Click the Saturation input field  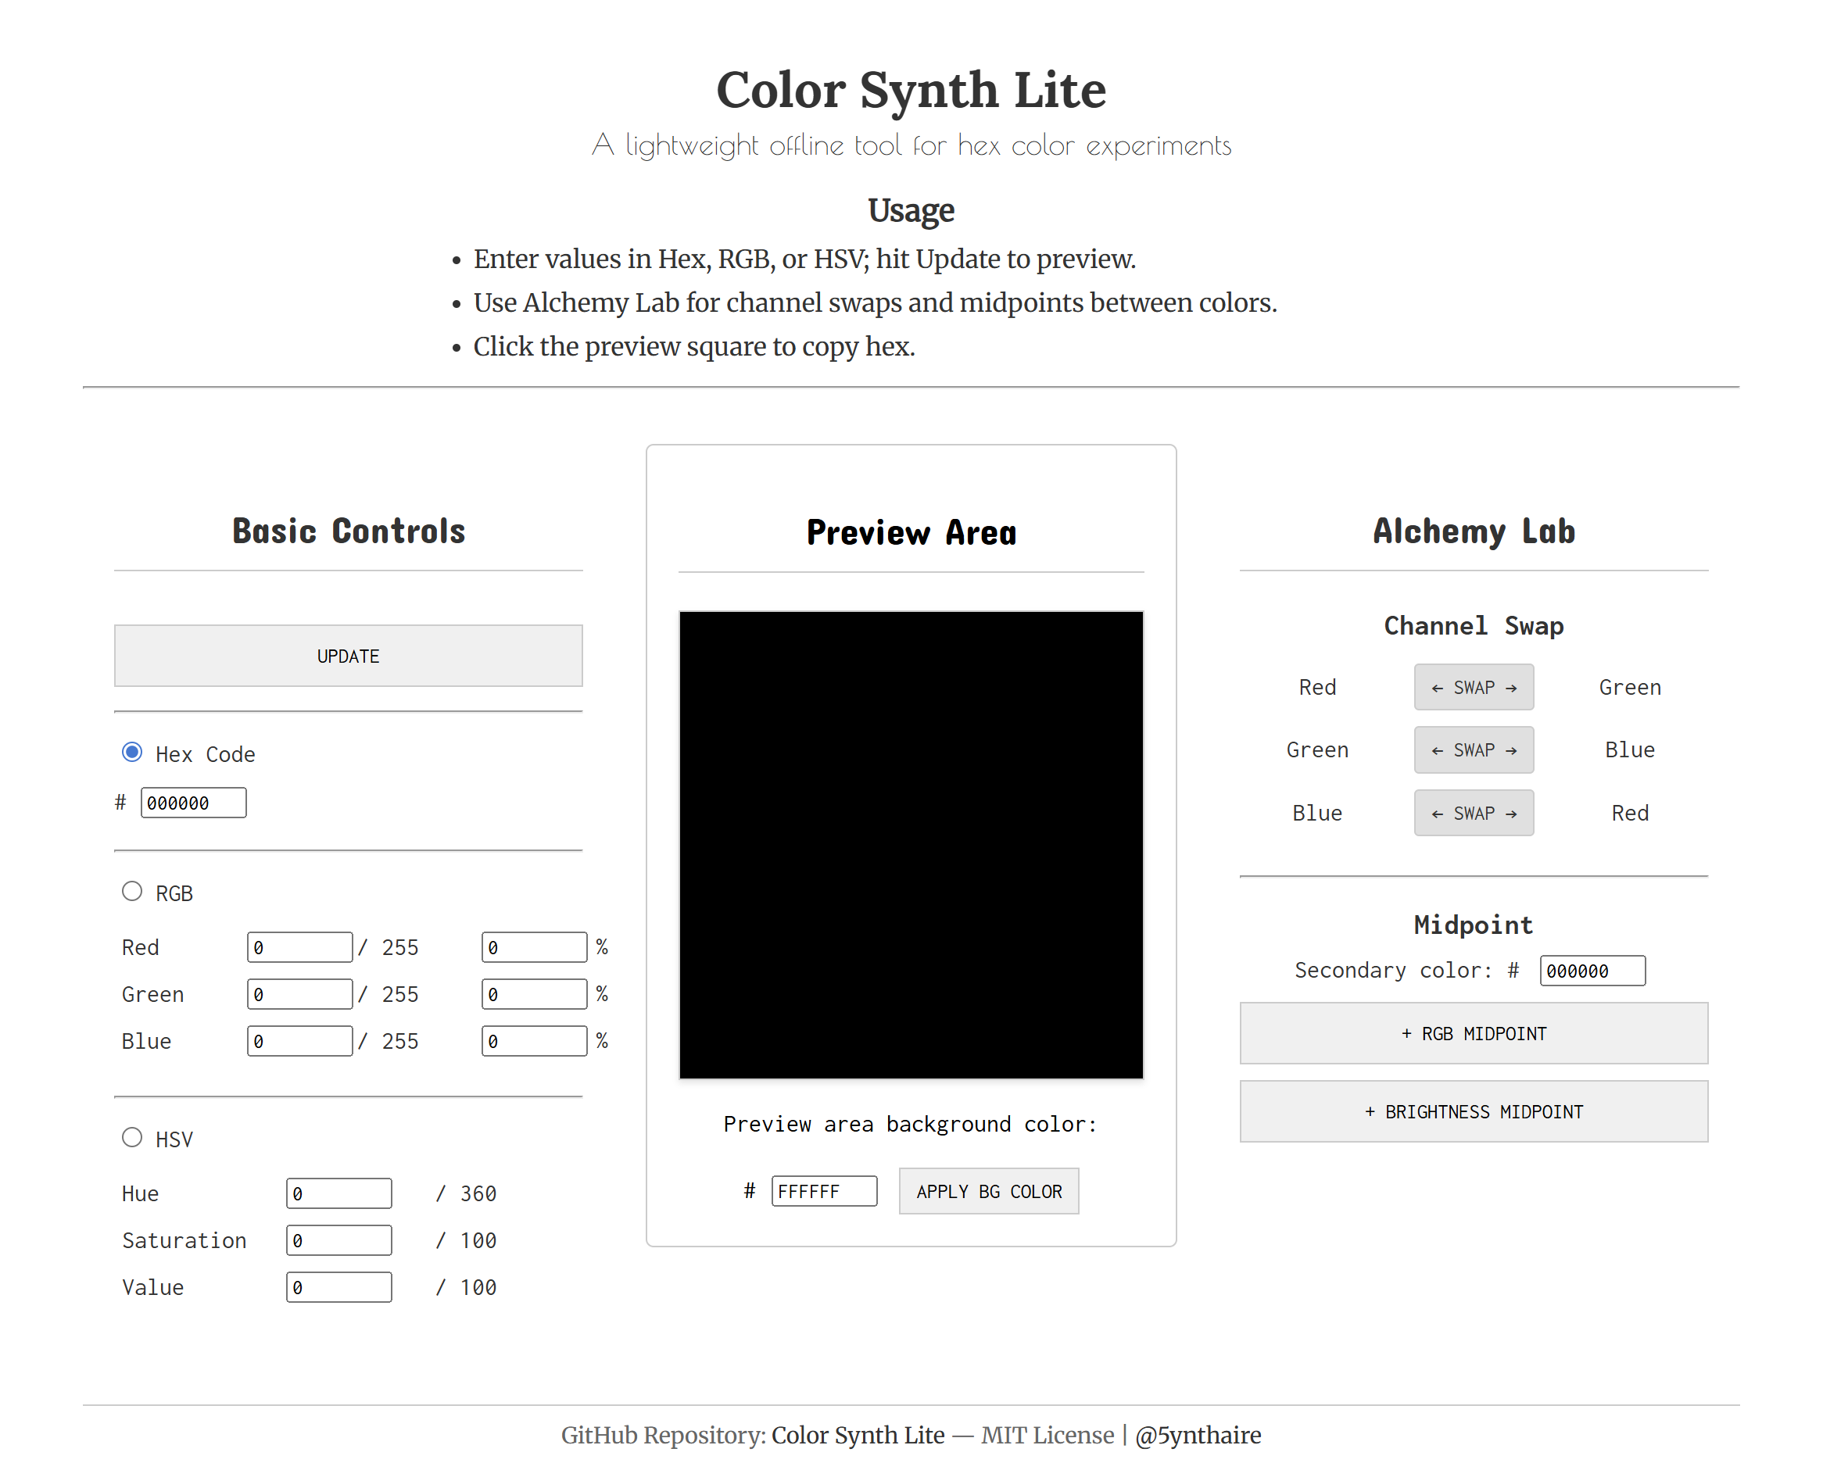point(338,1239)
